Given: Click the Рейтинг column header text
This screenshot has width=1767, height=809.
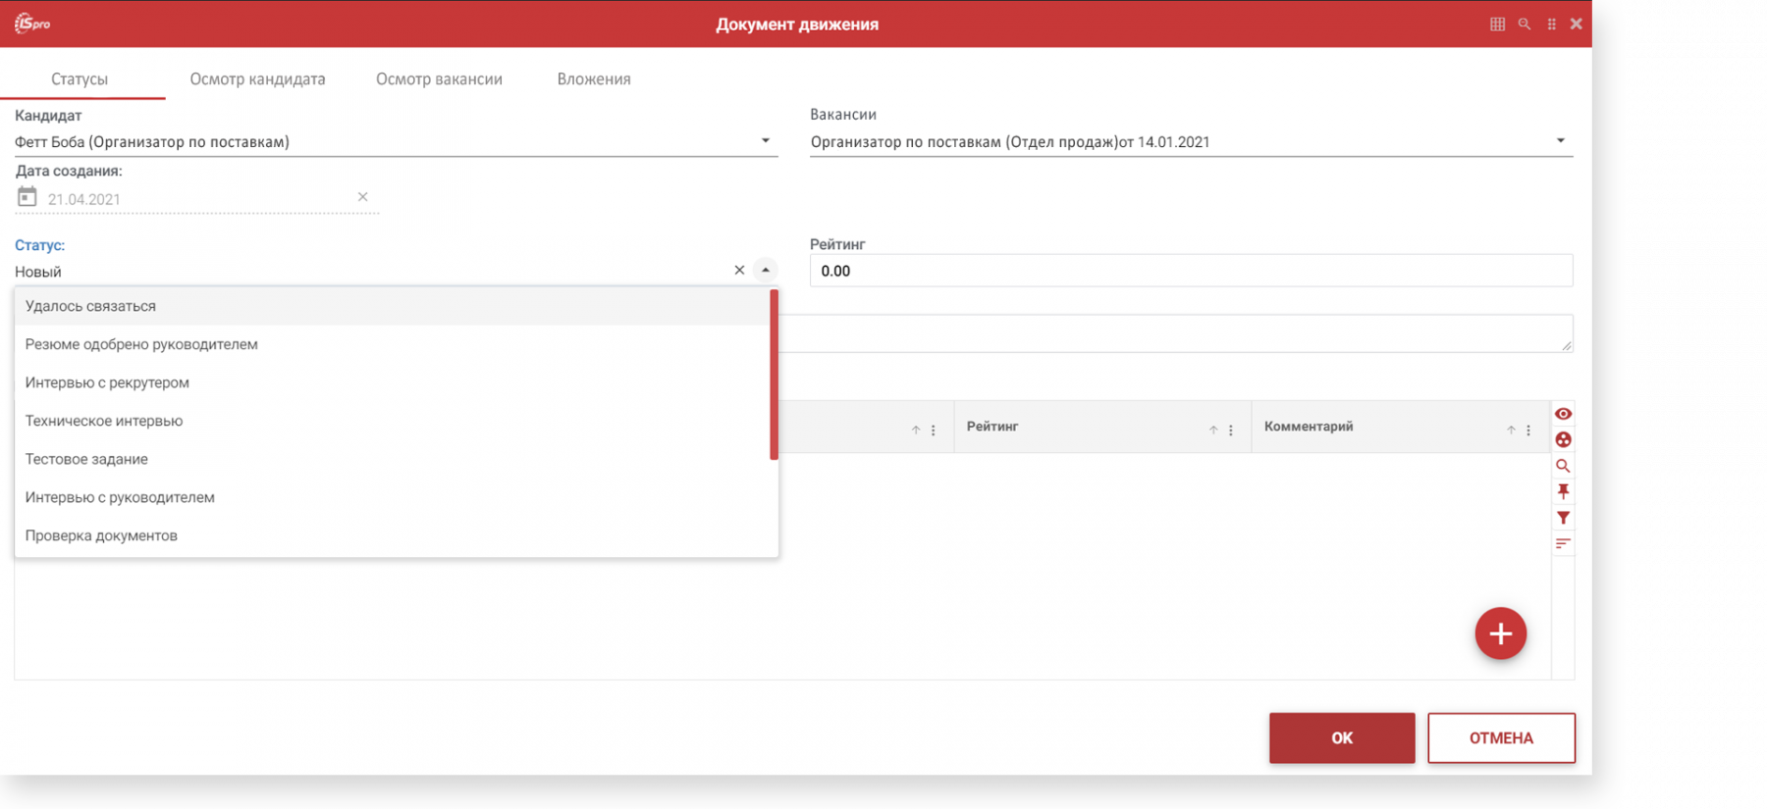Looking at the screenshot, I should [992, 427].
